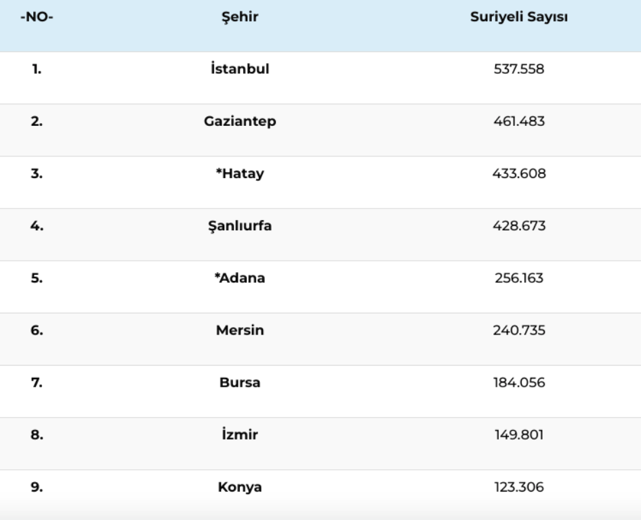The image size is (641, 520).
Task: Select the *Adana city cell
Action: pyautogui.click(x=240, y=278)
